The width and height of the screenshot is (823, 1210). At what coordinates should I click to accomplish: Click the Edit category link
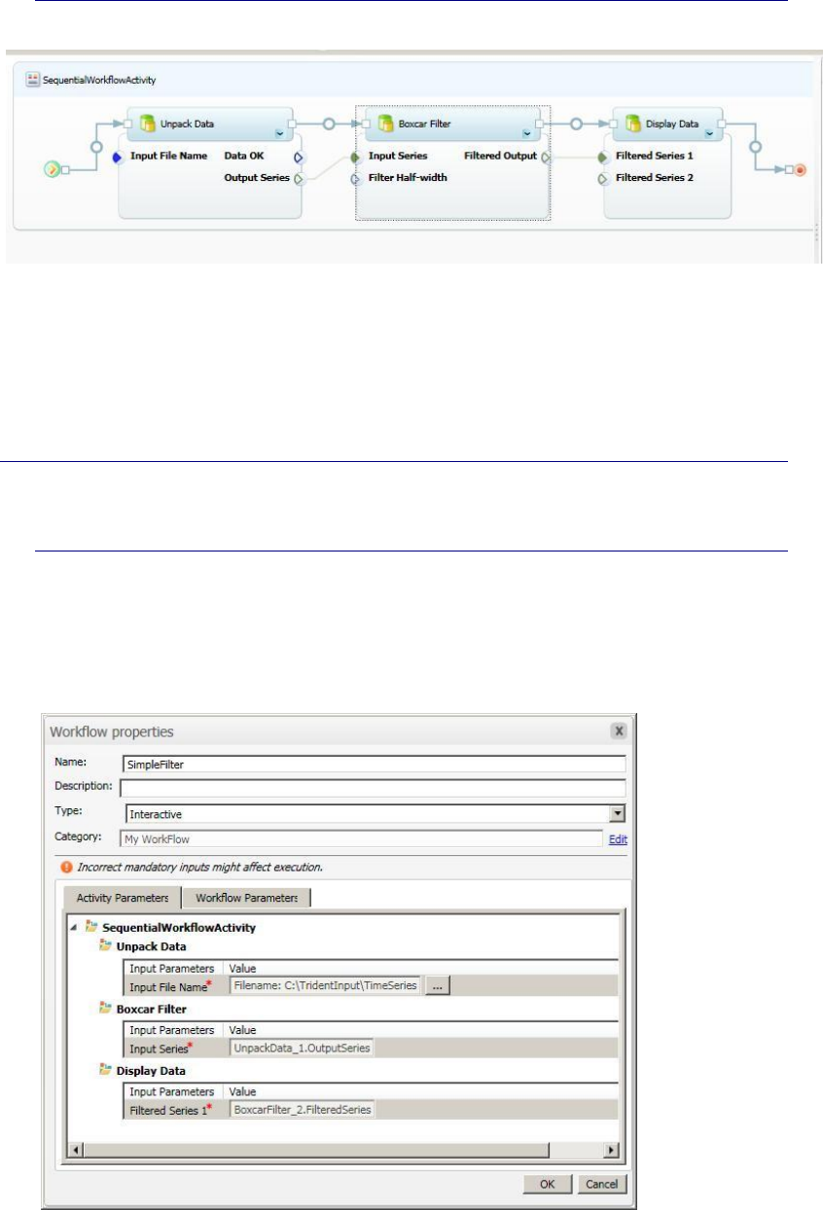click(618, 839)
